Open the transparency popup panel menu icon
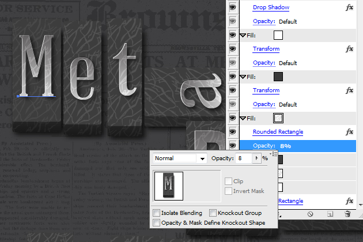This screenshot has width=363, height=242. coord(274,154)
